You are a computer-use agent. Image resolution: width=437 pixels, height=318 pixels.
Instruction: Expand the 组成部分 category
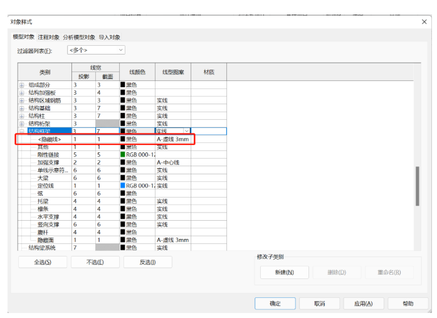click(22, 85)
